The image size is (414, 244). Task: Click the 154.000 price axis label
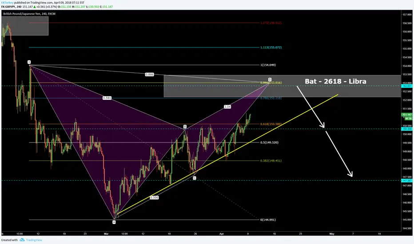(x=407, y=66)
